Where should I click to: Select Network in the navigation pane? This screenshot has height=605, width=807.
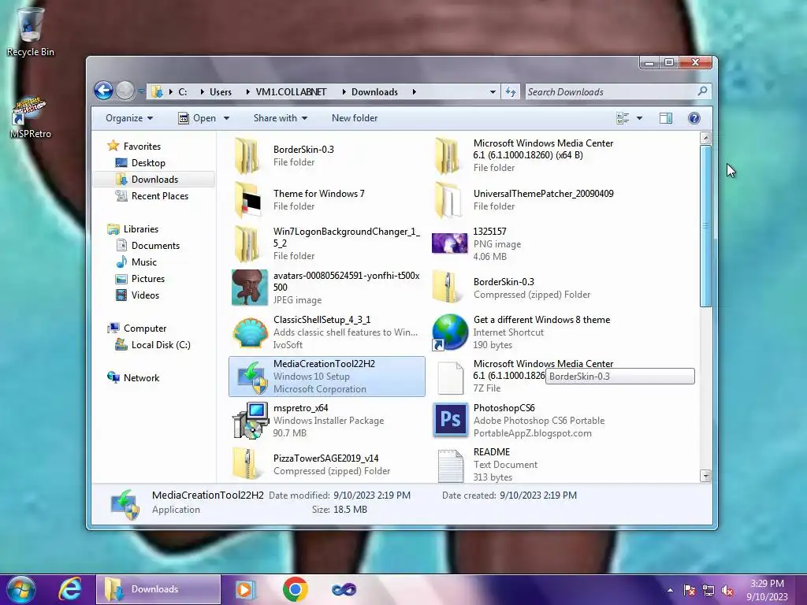click(x=141, y=378)
